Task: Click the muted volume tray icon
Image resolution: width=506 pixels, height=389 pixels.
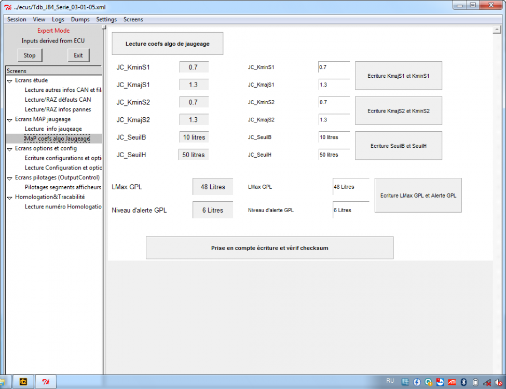Action: (x=499, y=382)
